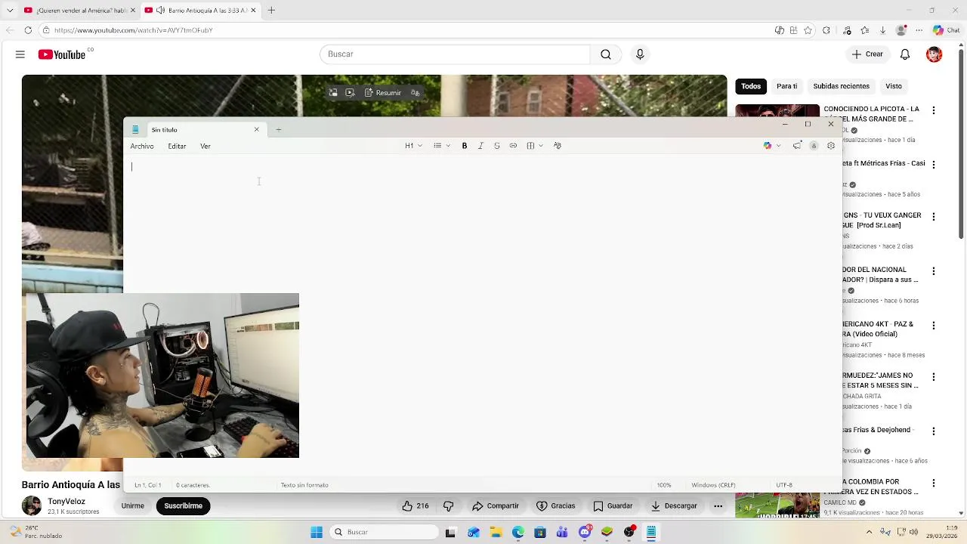
Task: Open more actions ellipsis below video
Action: point(718,506)
